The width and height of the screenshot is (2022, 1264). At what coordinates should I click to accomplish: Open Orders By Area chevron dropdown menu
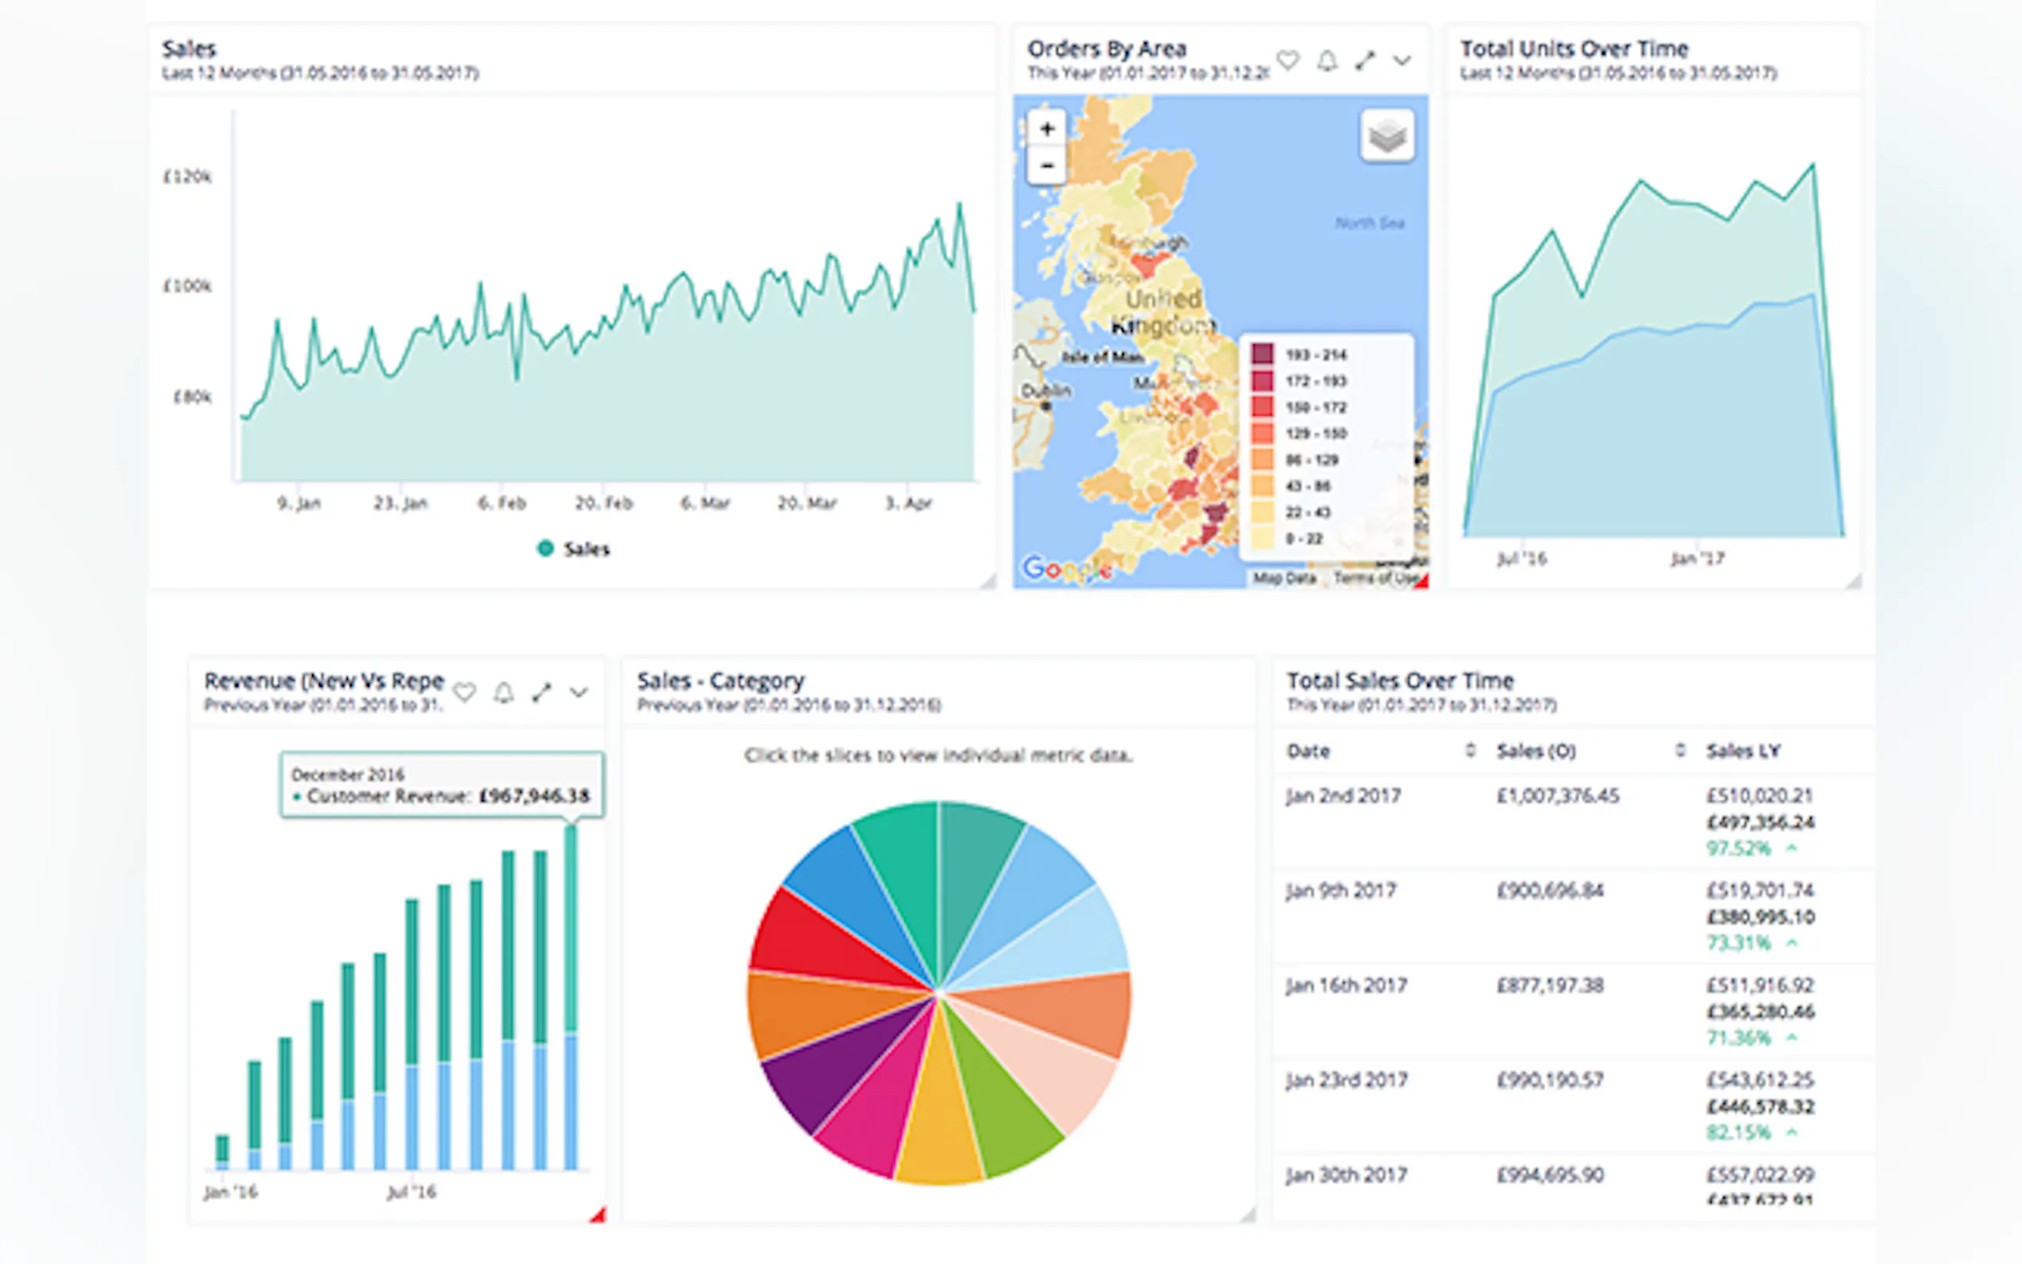pyautogui.click(x=1403, y=60)
